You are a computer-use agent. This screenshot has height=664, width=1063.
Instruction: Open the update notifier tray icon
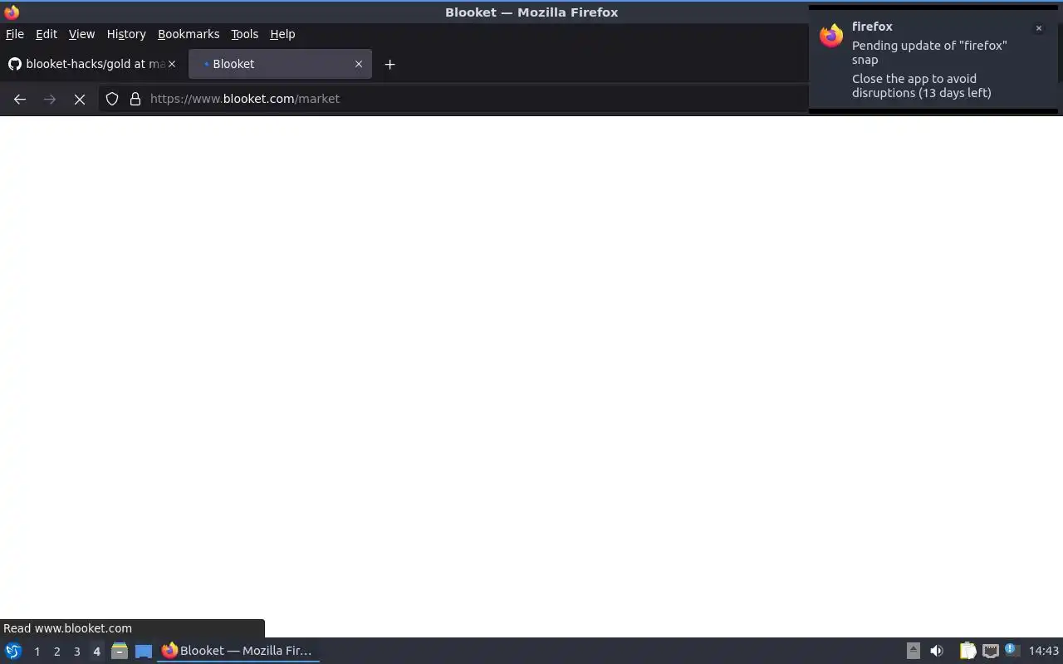coord(1012,650)
